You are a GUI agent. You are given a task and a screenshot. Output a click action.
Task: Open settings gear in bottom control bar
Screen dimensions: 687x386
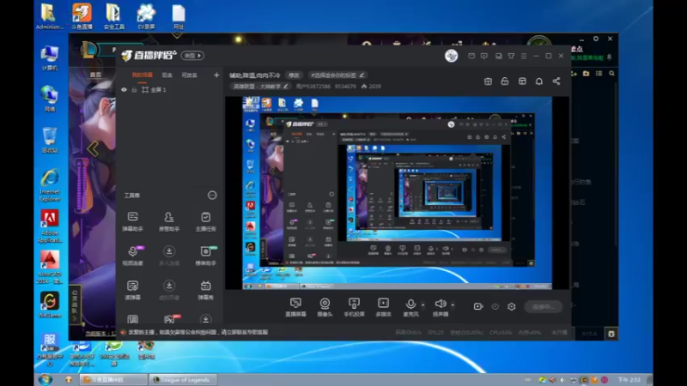(x=511, y=306)
